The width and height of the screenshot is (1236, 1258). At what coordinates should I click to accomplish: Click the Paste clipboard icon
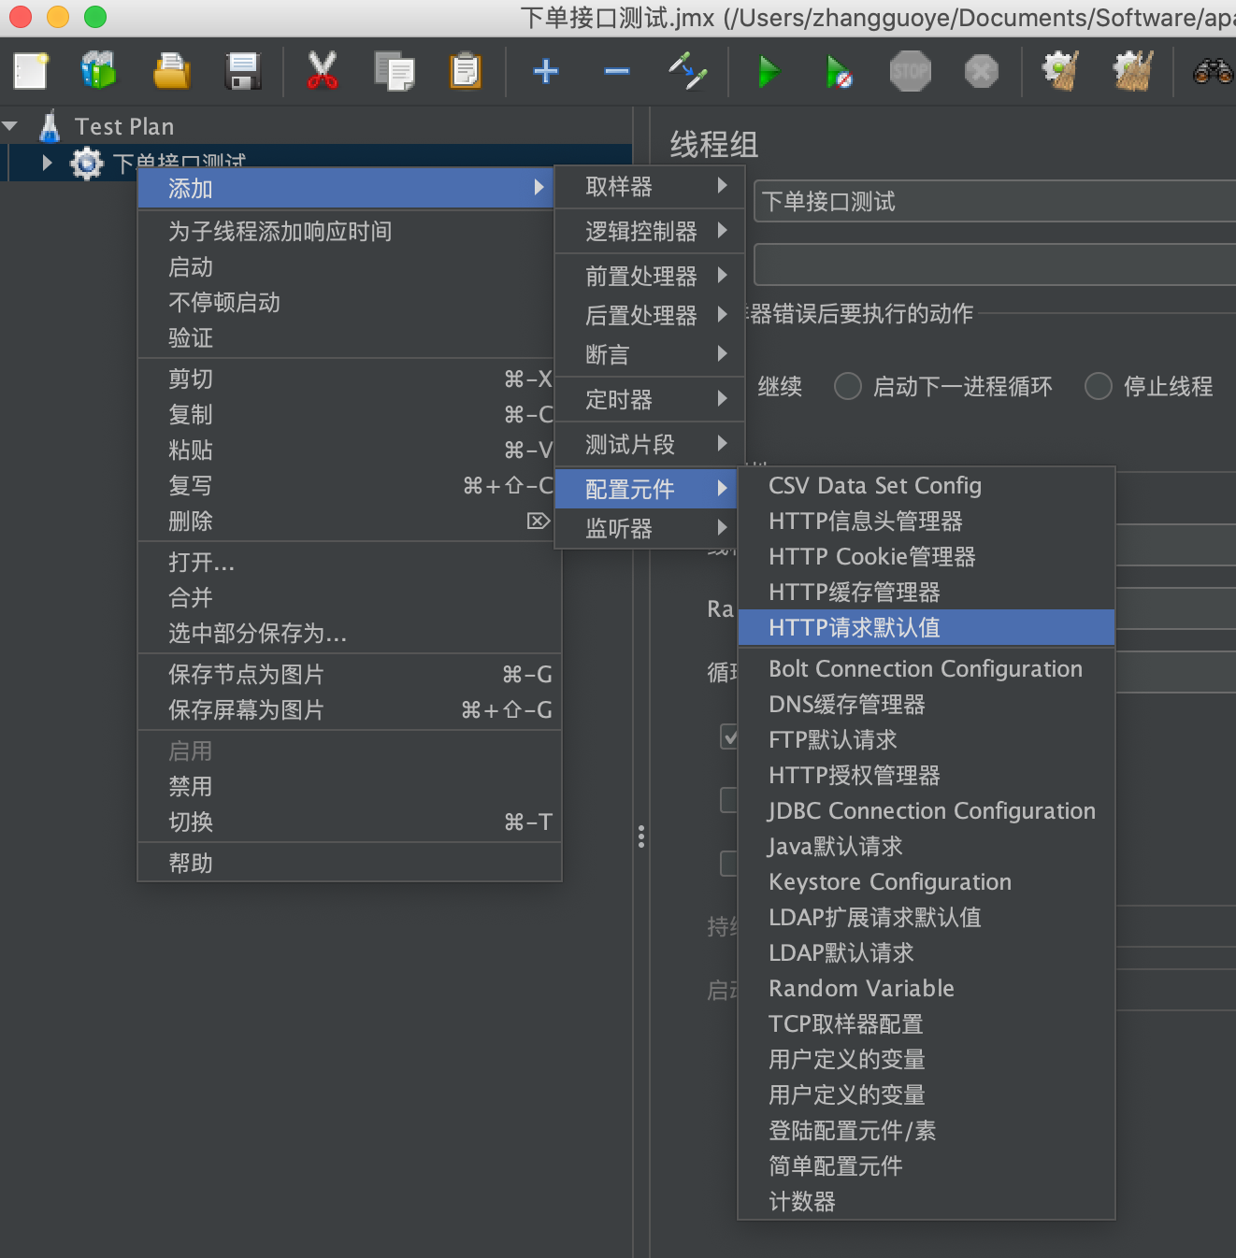(466, 71)
